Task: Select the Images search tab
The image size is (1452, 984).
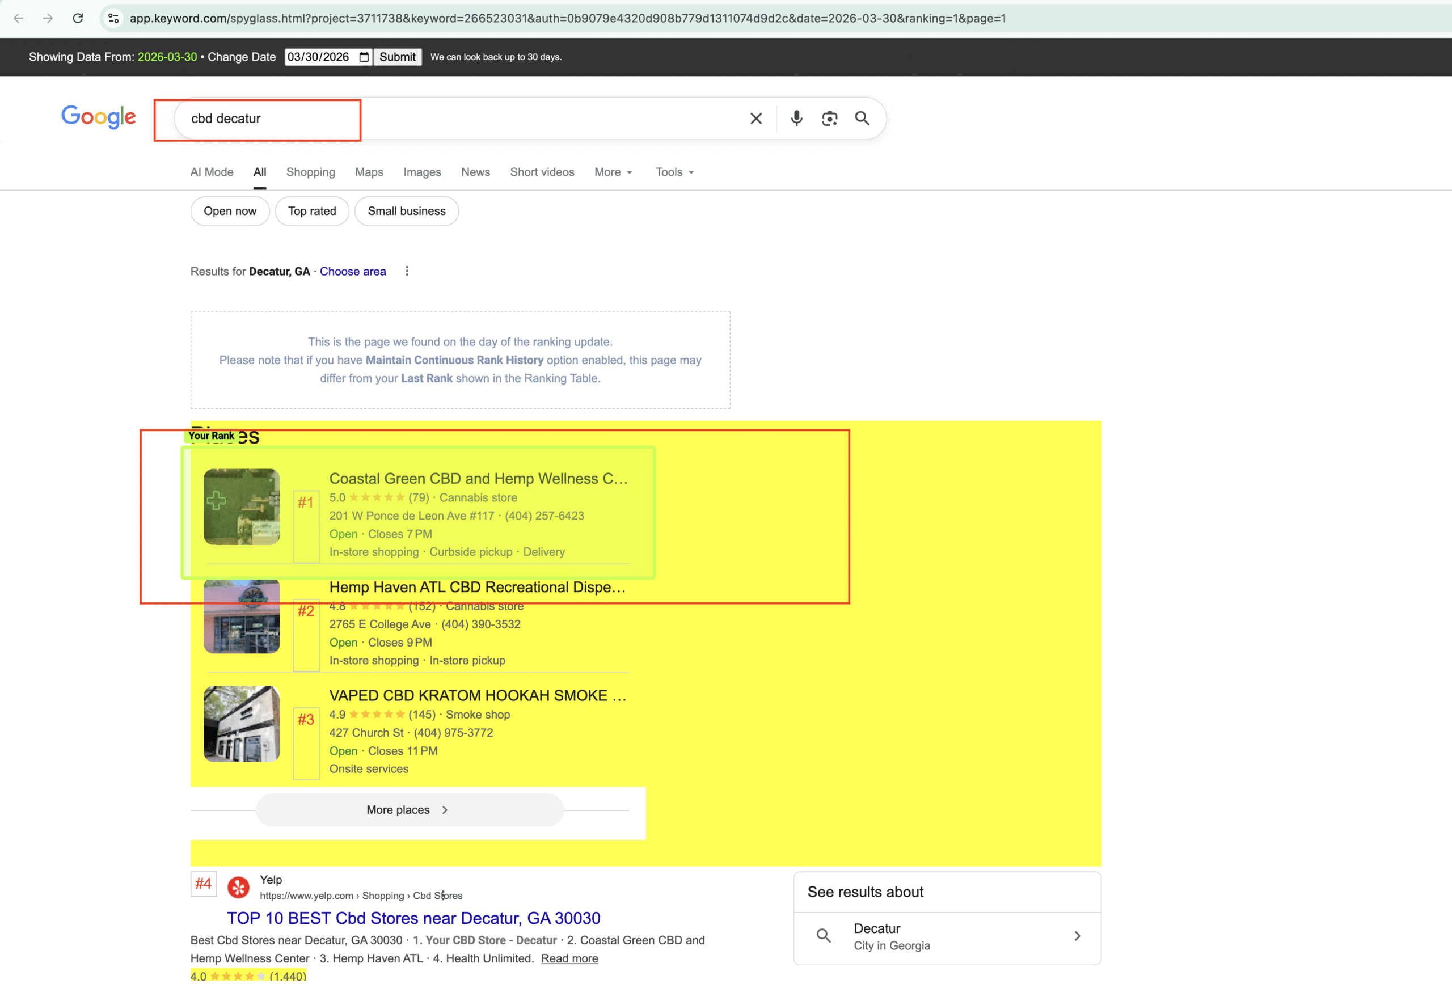Action: pyautogui.click(x=422, y=172)
